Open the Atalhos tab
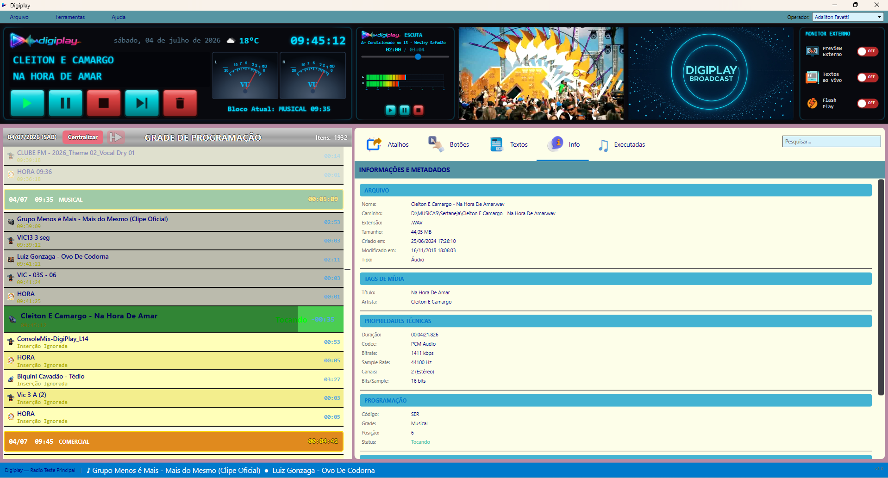The height and width of the screenshot is (478, 888). [388, 145]
